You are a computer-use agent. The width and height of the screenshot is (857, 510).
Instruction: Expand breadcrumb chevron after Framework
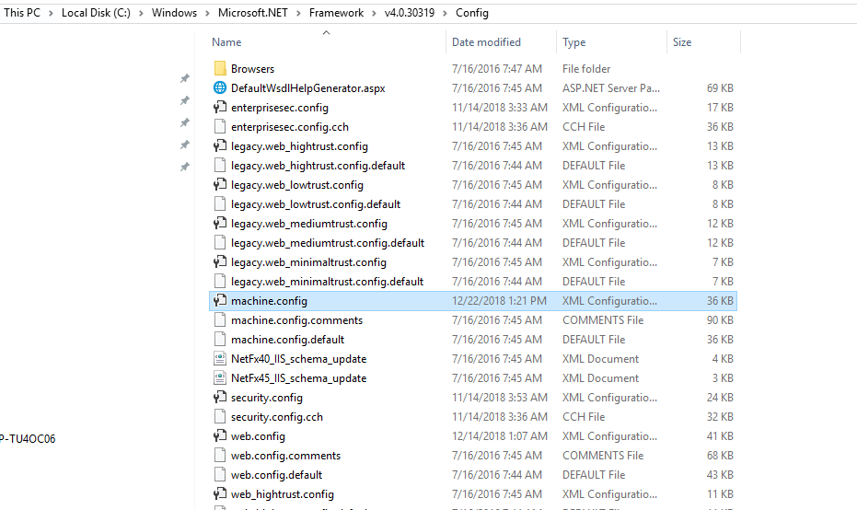(x=374, y=13)
